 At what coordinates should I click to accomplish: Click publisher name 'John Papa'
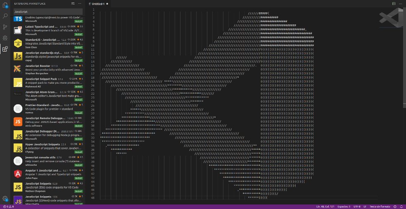click(31, 178)
